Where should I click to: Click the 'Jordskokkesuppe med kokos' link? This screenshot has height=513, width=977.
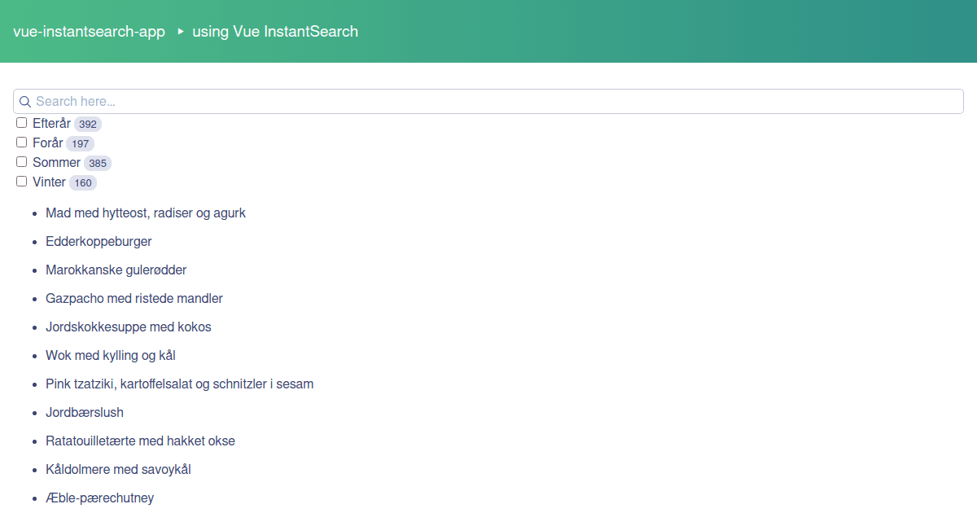point(128,327)
